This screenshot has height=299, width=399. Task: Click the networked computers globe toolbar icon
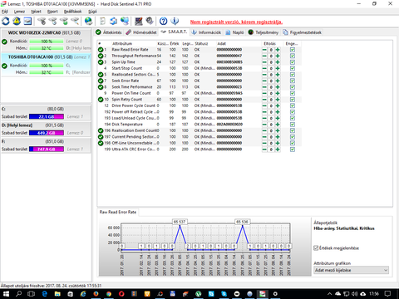pos(125,21)
